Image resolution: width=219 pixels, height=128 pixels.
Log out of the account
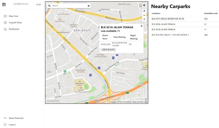tap(12, 125)
